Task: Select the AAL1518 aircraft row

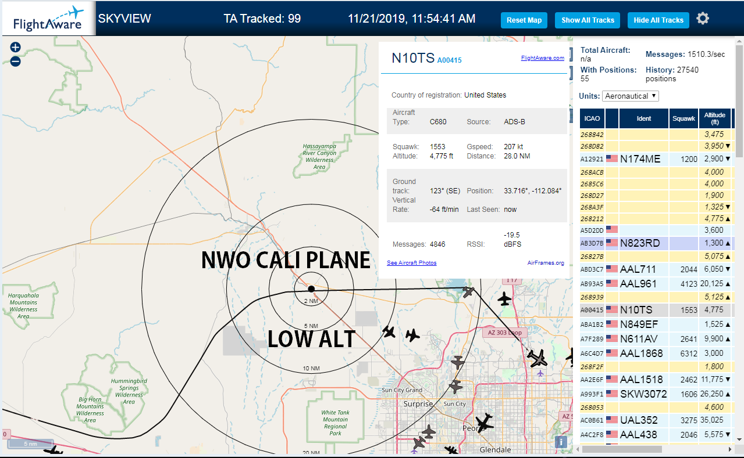Action: point(656,379)
